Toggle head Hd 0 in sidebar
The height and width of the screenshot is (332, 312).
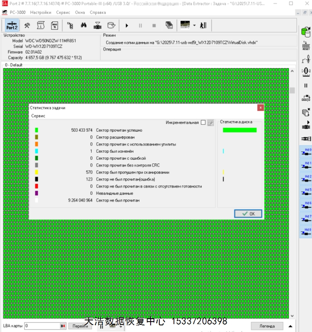pyautogui.click(x=306, y=152)
